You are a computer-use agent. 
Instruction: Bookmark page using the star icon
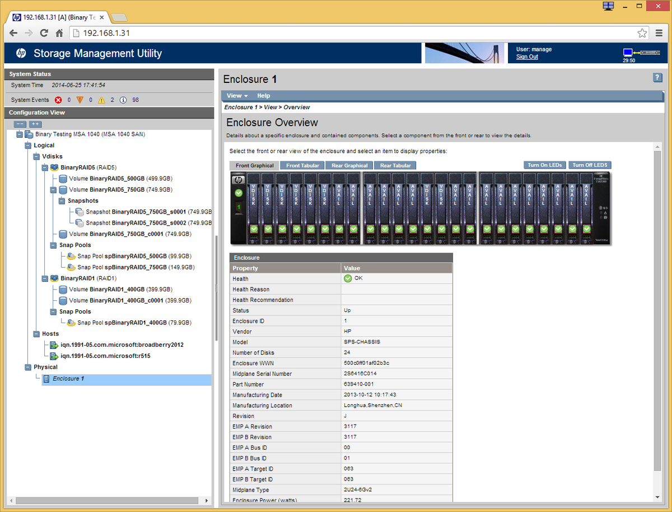coord(642,33)
